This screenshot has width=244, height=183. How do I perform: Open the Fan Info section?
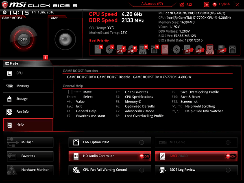pyautogui.click(x=28, y=112)
